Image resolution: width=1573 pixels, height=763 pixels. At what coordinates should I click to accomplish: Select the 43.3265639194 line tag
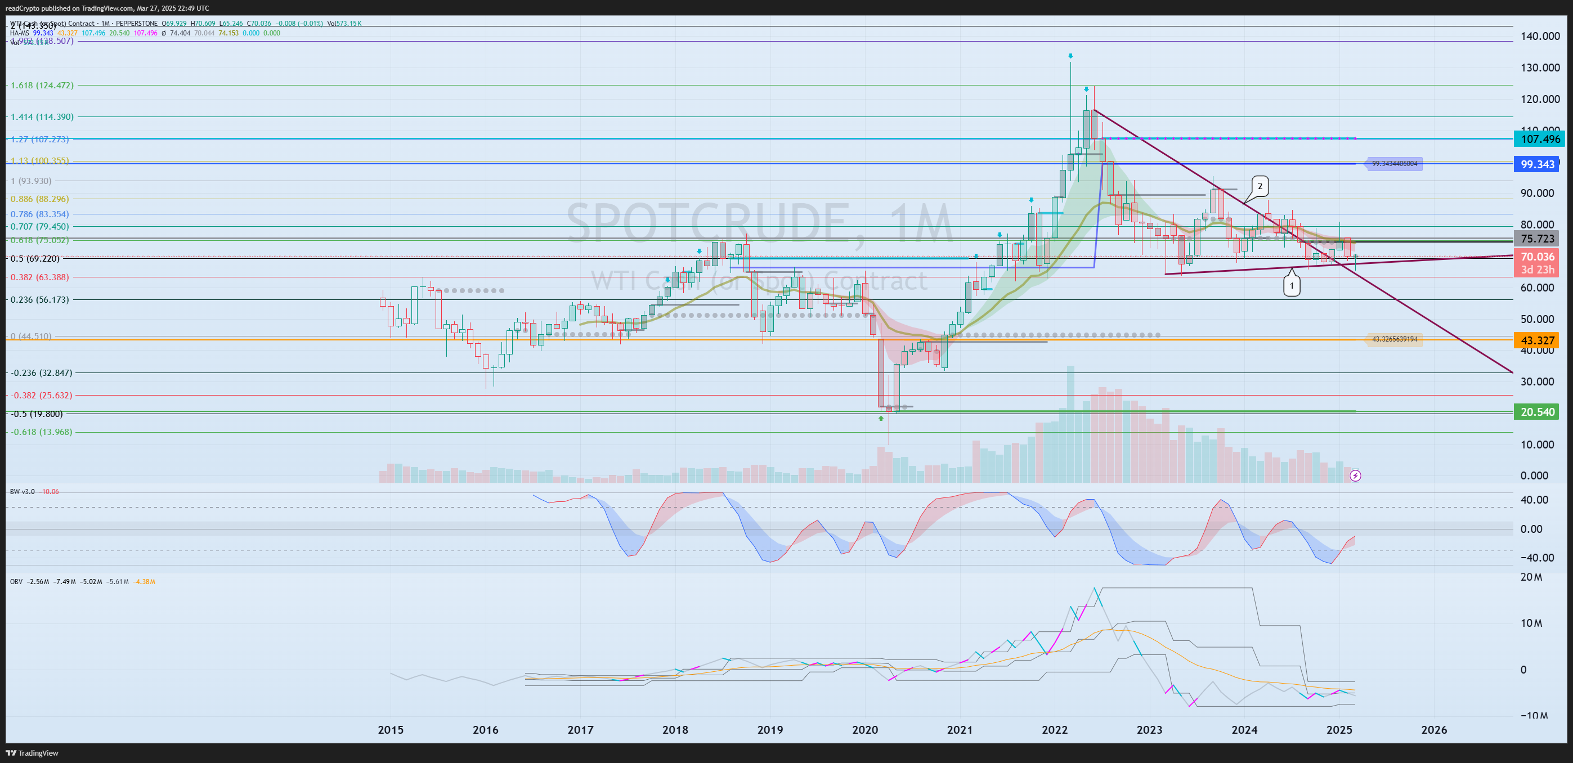pos(1394,339)
